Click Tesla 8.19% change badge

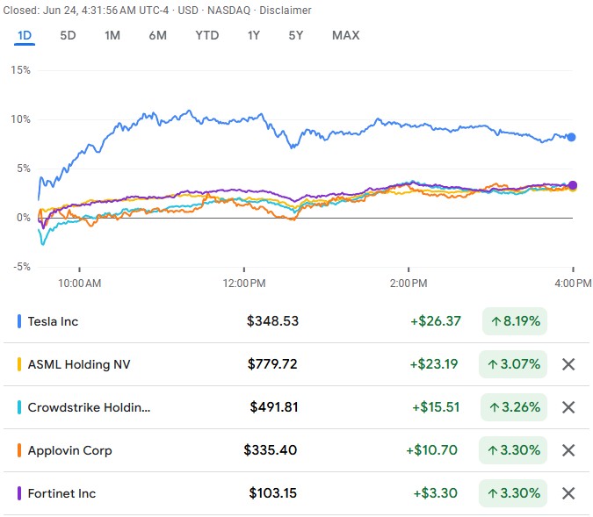click(x=515, y=321)
